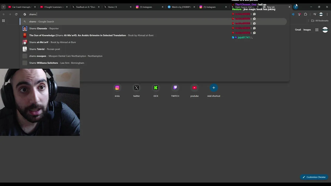Viewport: 331px width, 186px height.
Task: Open the All Bookmarks folder
Action: coord(320,21)
